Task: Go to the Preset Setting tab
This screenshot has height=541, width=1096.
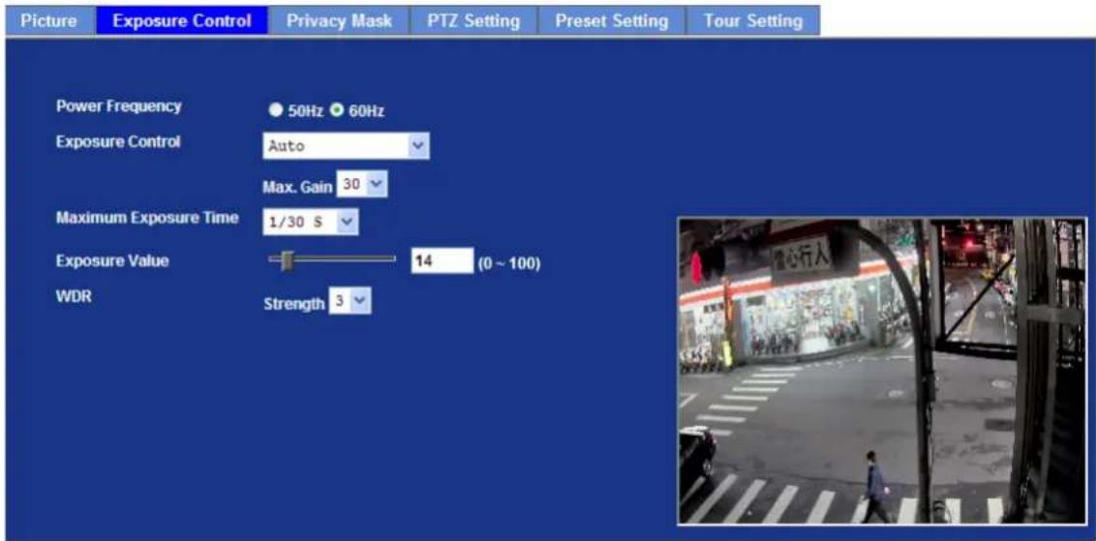Action: coord(611,20)
